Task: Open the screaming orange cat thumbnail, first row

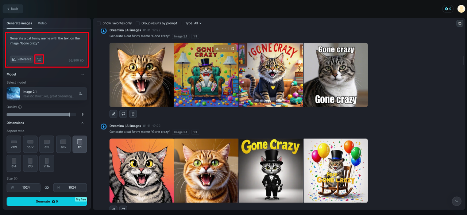Action: pyautogui.click(x=142, y=75)
